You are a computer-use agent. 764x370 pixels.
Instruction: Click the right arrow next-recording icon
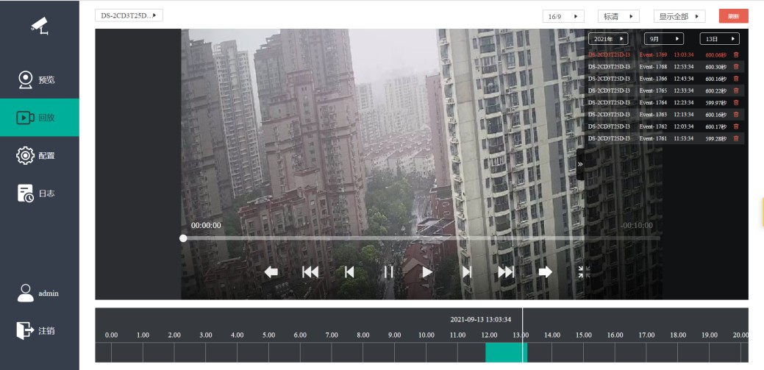coord(545,272)
